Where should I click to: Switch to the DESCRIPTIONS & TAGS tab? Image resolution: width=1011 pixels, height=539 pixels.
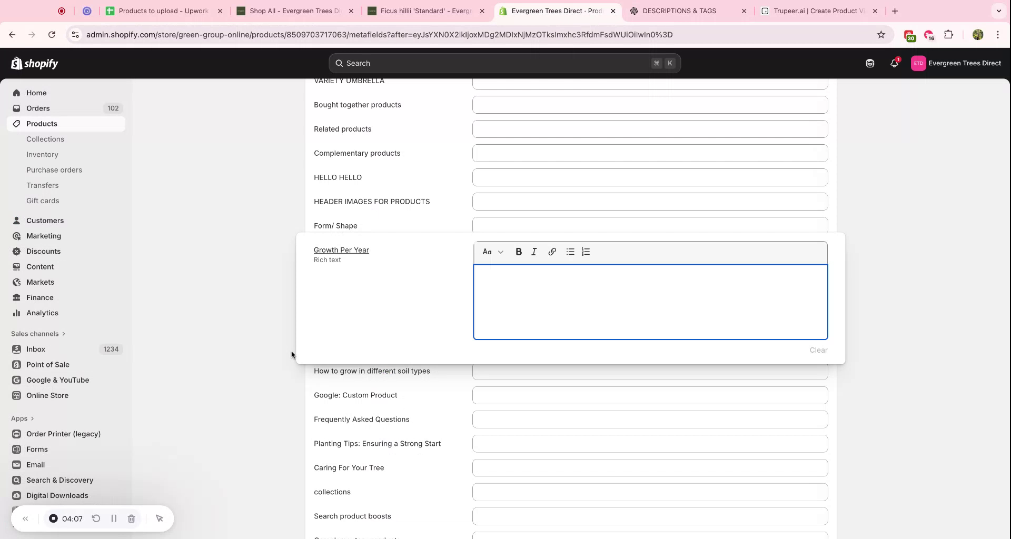coord(679,11)
